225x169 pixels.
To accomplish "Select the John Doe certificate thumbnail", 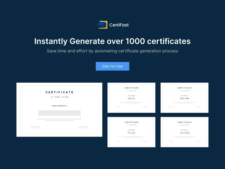I will tap(131, 97).
